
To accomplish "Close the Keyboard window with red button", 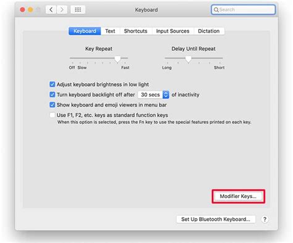I will [22, 10].
